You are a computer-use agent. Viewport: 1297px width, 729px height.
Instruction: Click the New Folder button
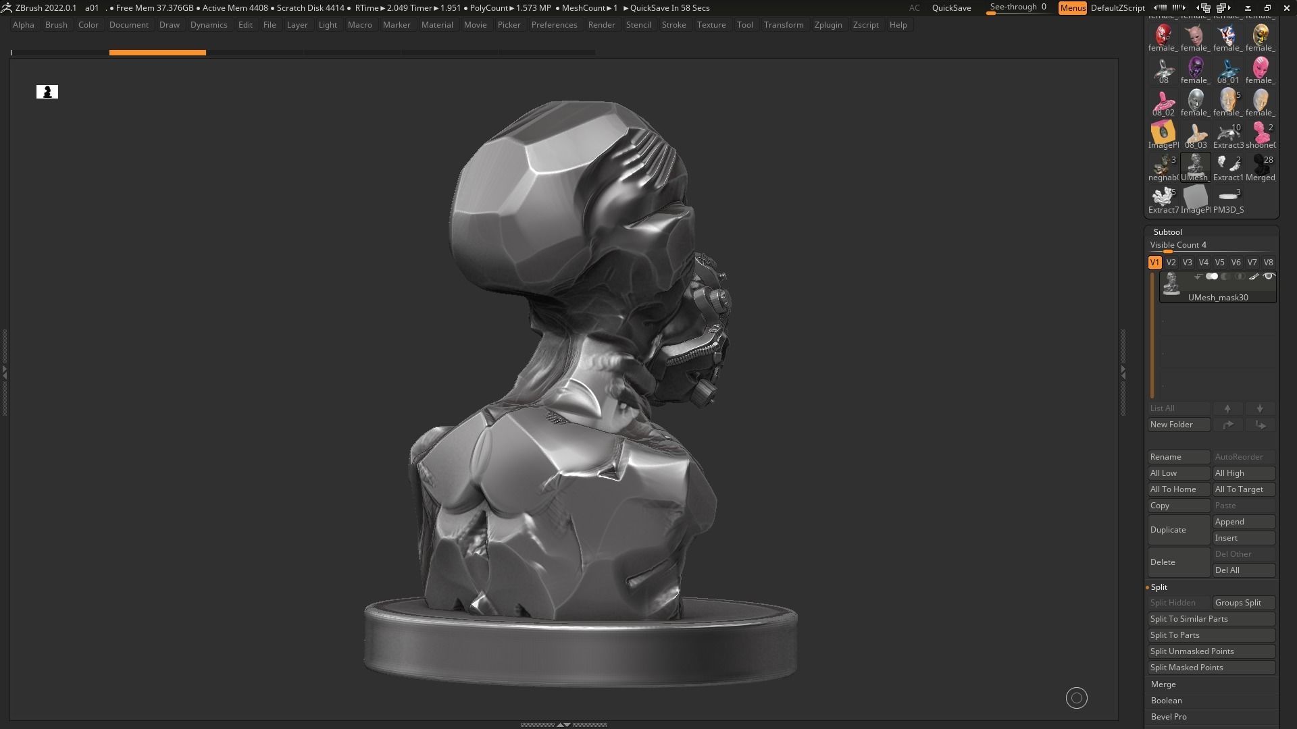[x=1179, y=425]
